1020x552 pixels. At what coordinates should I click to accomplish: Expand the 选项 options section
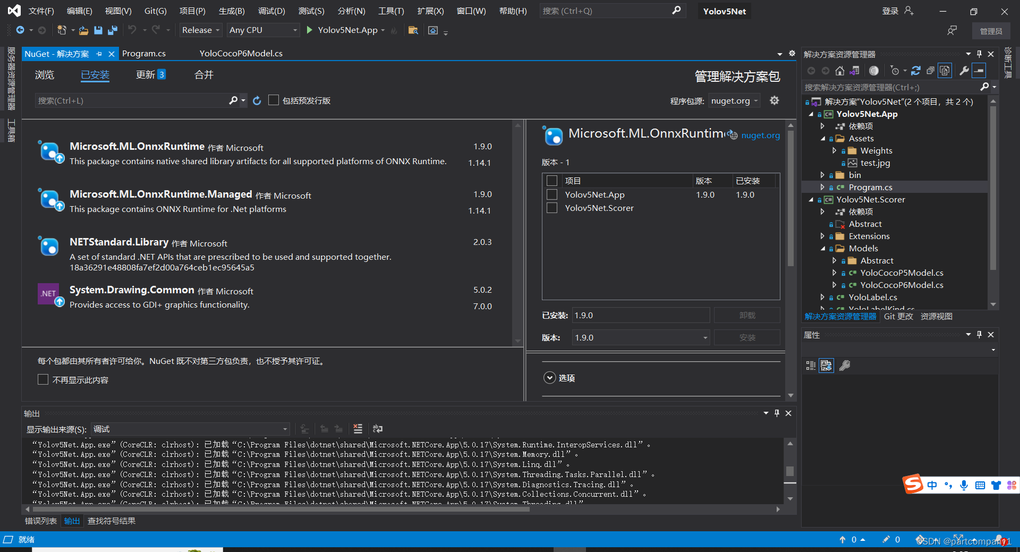click(549, 378)
